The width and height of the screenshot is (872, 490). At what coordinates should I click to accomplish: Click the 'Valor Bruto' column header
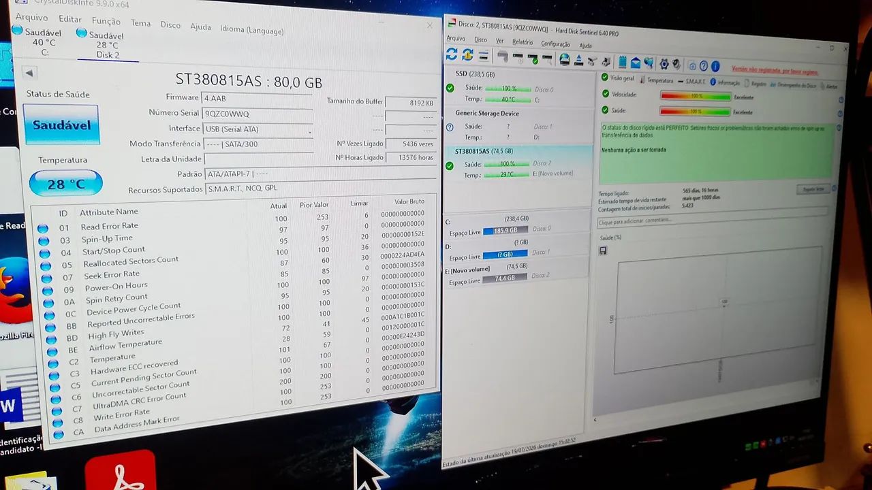click(409, 202)
